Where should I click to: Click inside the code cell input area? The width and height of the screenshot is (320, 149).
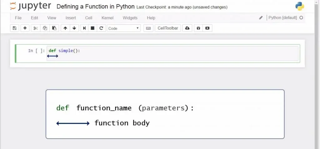172,54
